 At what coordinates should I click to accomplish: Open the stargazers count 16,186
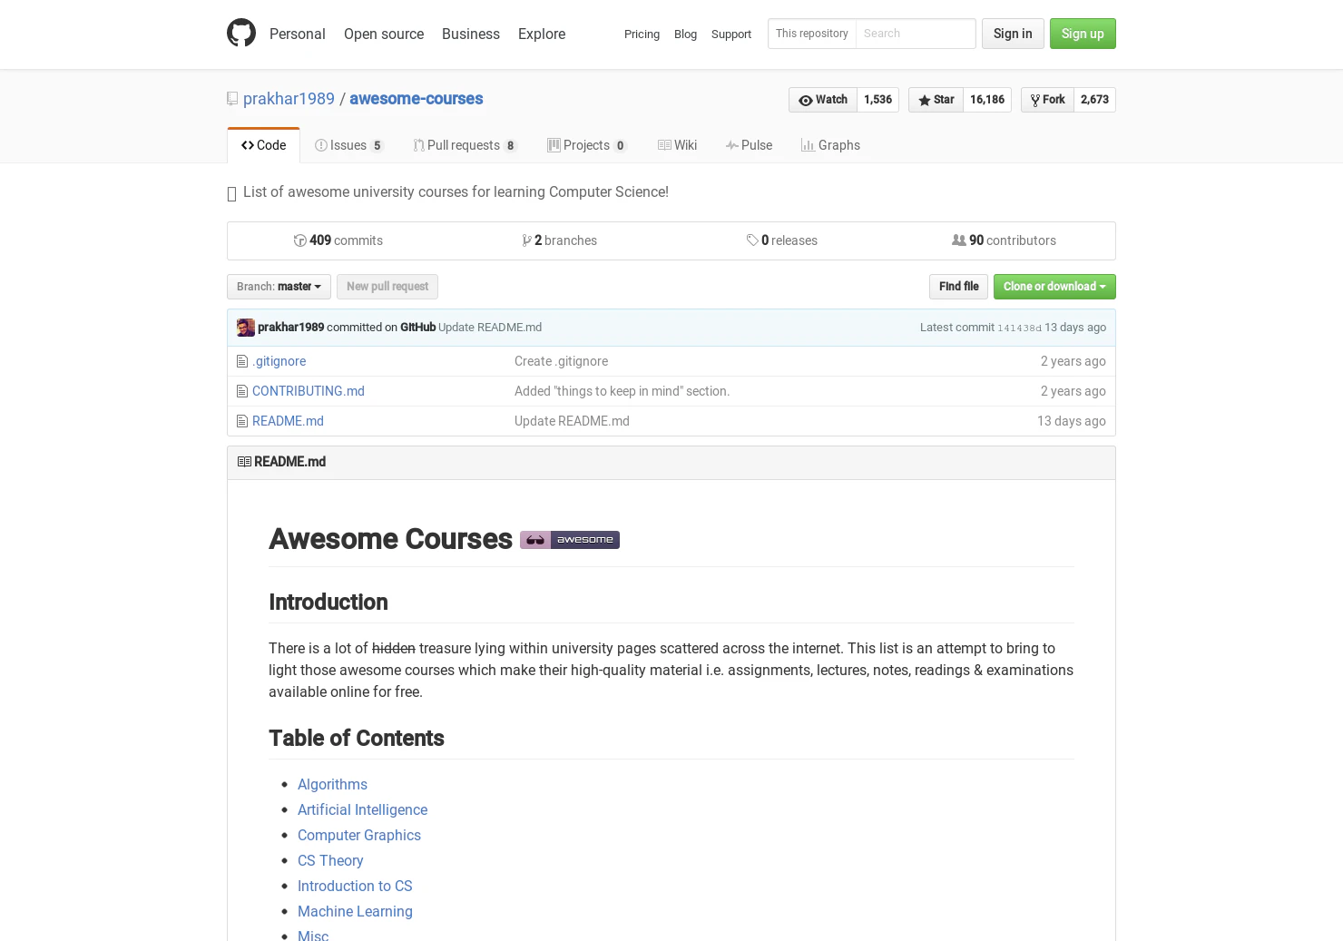[987, 100]
